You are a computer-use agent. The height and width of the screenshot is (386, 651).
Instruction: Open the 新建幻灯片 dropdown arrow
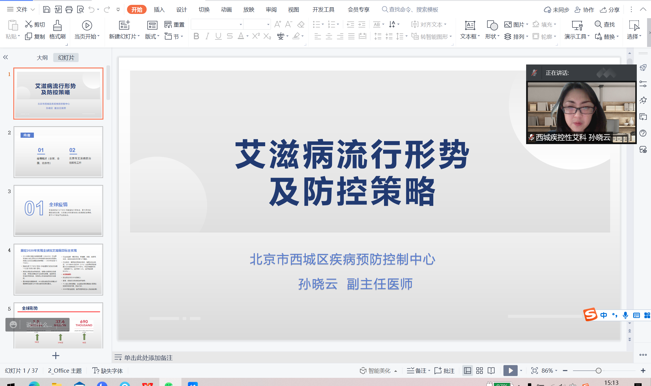(139, 36)
